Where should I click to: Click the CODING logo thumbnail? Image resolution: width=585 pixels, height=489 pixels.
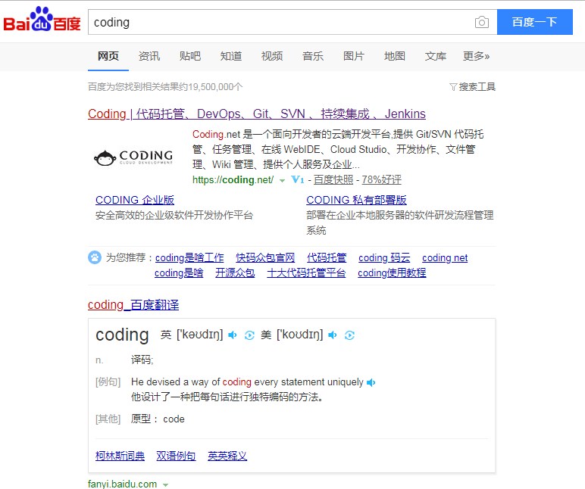point(133,157)
